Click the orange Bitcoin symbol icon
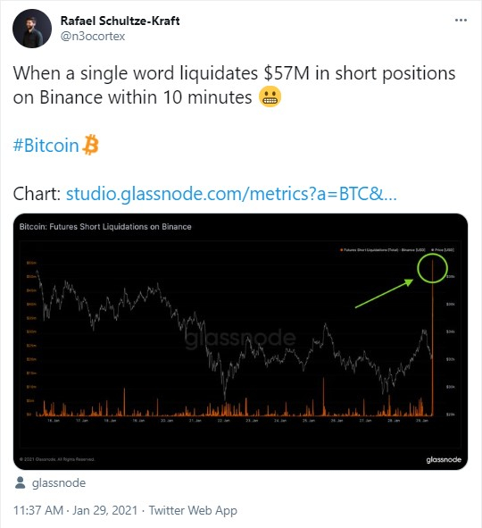482x528 pixels. (x=91, y=145)
